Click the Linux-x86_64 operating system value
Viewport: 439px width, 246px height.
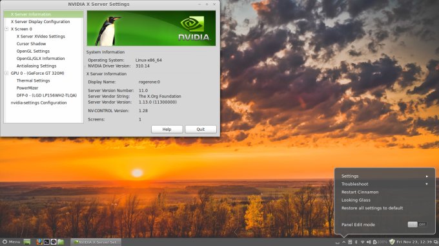(148, 60)
